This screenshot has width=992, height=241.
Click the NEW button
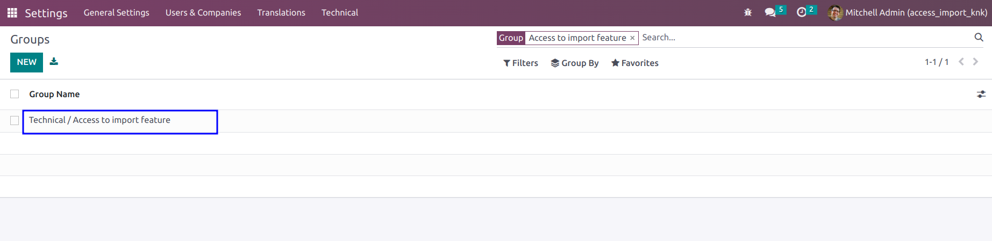26,62
